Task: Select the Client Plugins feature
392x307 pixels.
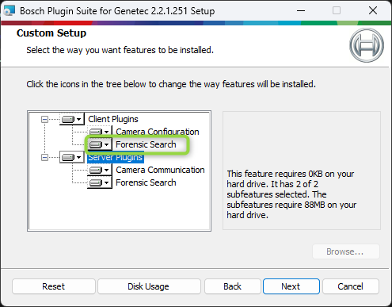Action: pos(113,119)
